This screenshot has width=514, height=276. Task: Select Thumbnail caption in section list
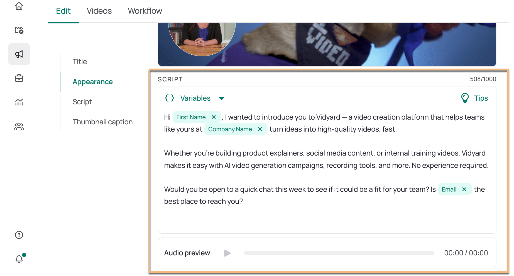tap(102, 122)
